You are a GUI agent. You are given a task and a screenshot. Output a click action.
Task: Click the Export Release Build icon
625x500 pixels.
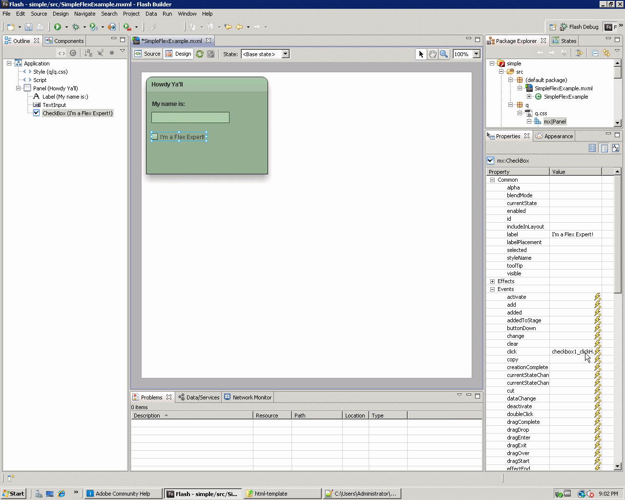tap(112, 27)
